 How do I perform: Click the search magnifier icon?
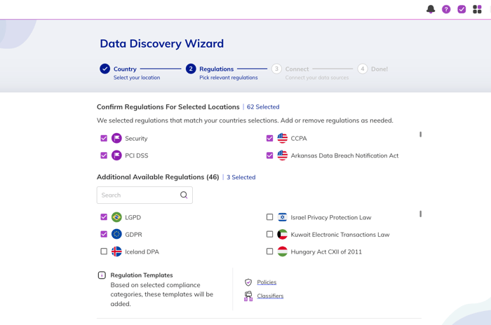click(x=184, y=195)
